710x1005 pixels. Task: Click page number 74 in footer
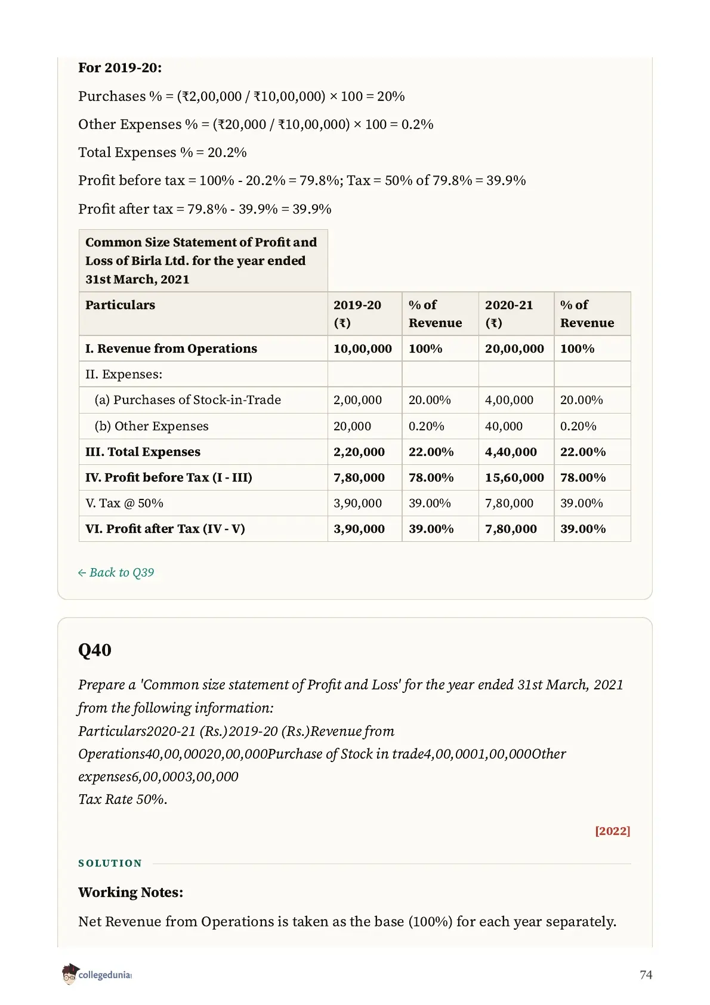coord(646,975)
